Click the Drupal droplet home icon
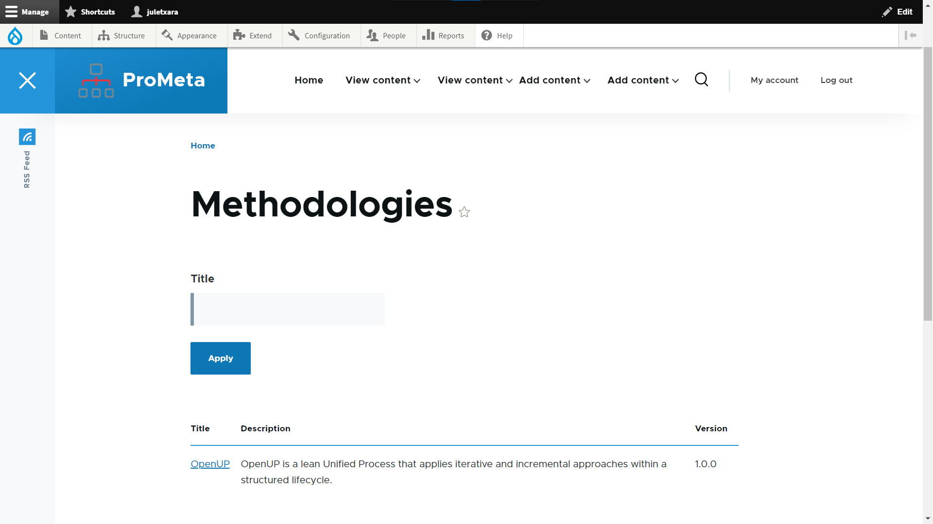 tap(15, 35)
